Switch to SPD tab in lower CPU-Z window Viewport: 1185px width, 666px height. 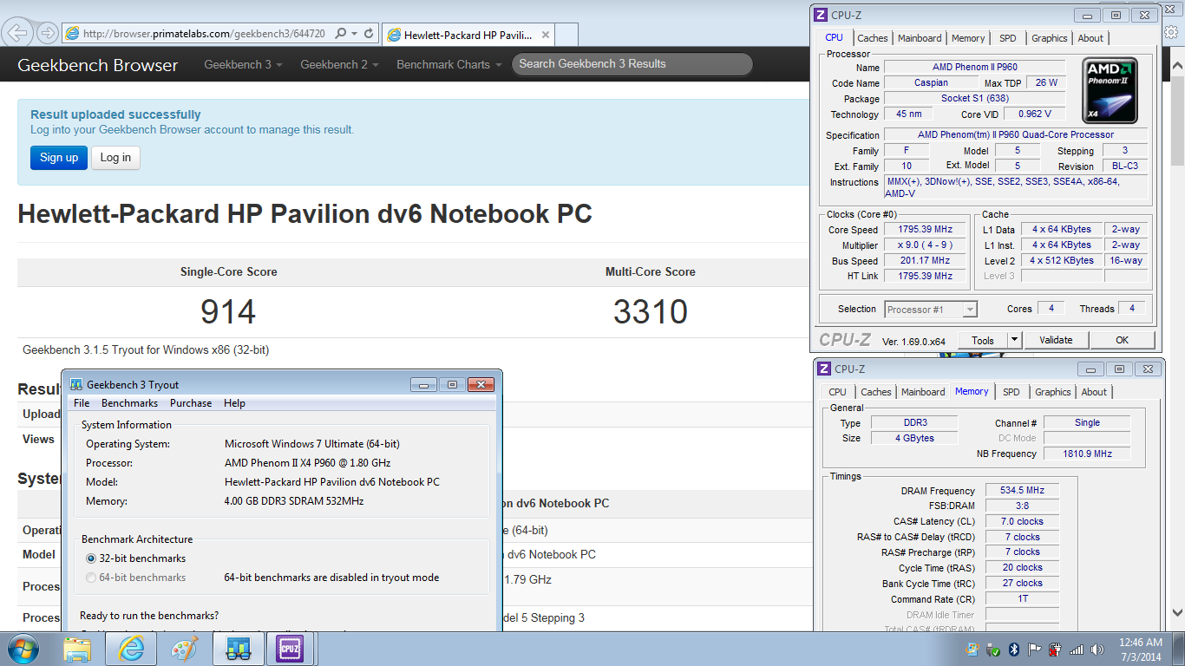click(1012, 392)
